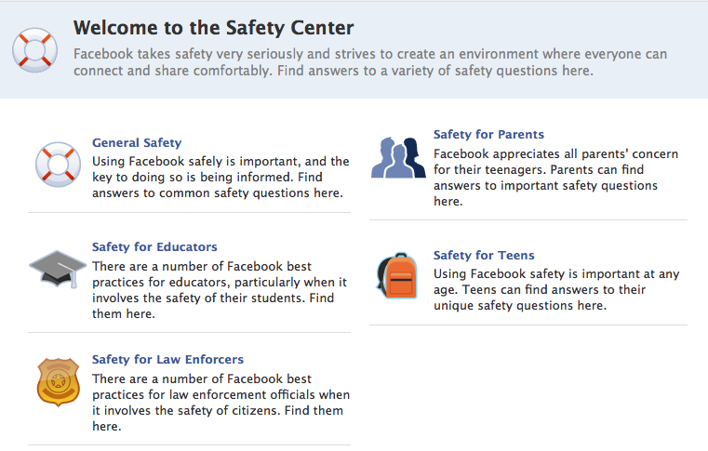The image size is (708, 451).
Task: Click the Welcome to the Safety Center heading
Action: (x=214, y=28)
